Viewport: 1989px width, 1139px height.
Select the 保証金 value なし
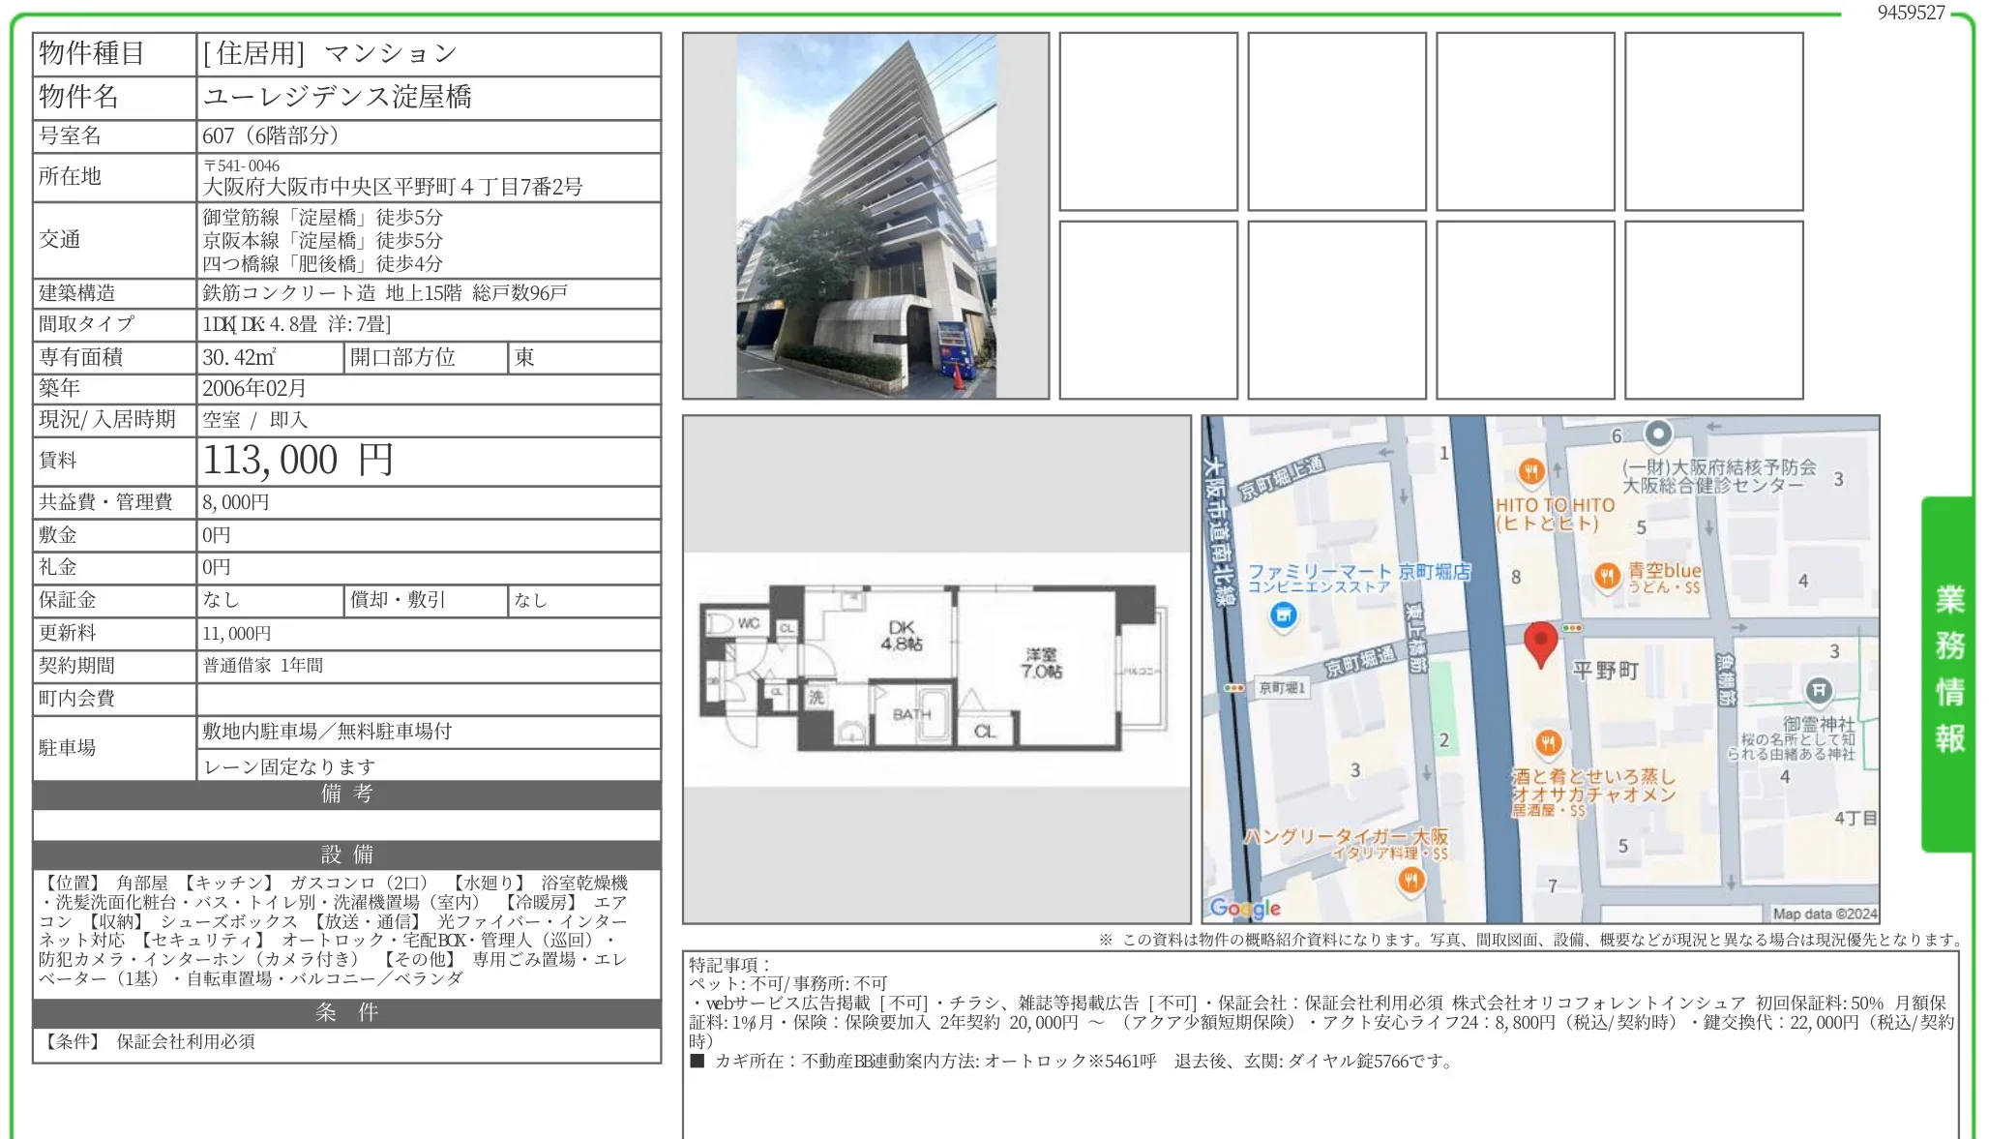[x=221, y=600]
